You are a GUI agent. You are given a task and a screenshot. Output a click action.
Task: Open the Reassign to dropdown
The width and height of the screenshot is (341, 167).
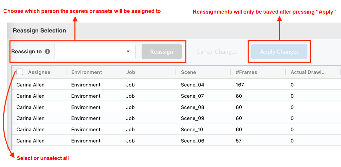[95, 52]
